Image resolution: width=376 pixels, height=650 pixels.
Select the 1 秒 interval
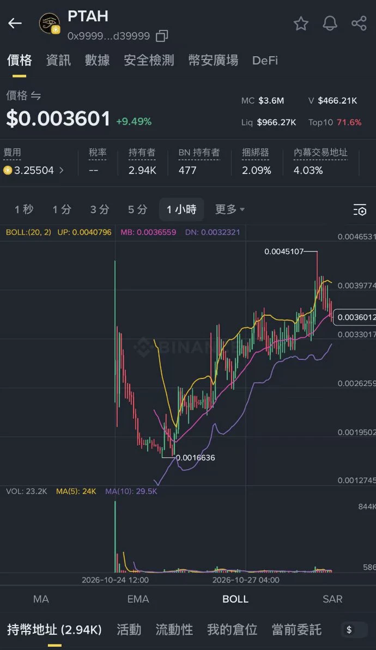24,209
